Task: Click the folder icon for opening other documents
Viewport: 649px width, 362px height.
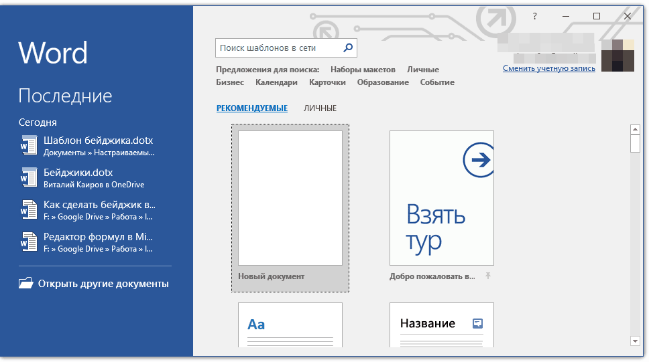Action: point(25,283)
